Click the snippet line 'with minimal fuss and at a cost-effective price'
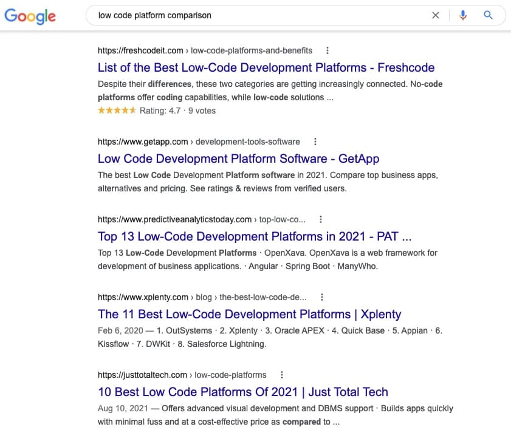The width and height of the screenshot is (511, 438). point(219,422)
